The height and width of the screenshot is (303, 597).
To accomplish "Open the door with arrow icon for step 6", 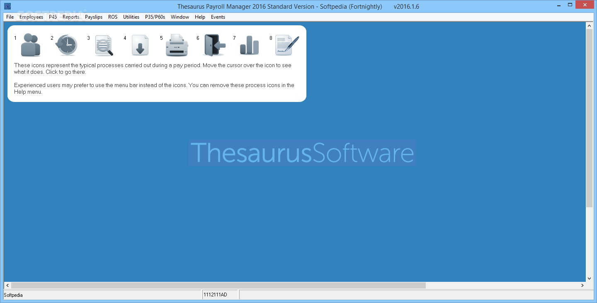I will pyautogui.click(x=214, y=45).
